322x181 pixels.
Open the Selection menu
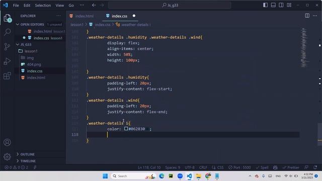click(43, 6)
